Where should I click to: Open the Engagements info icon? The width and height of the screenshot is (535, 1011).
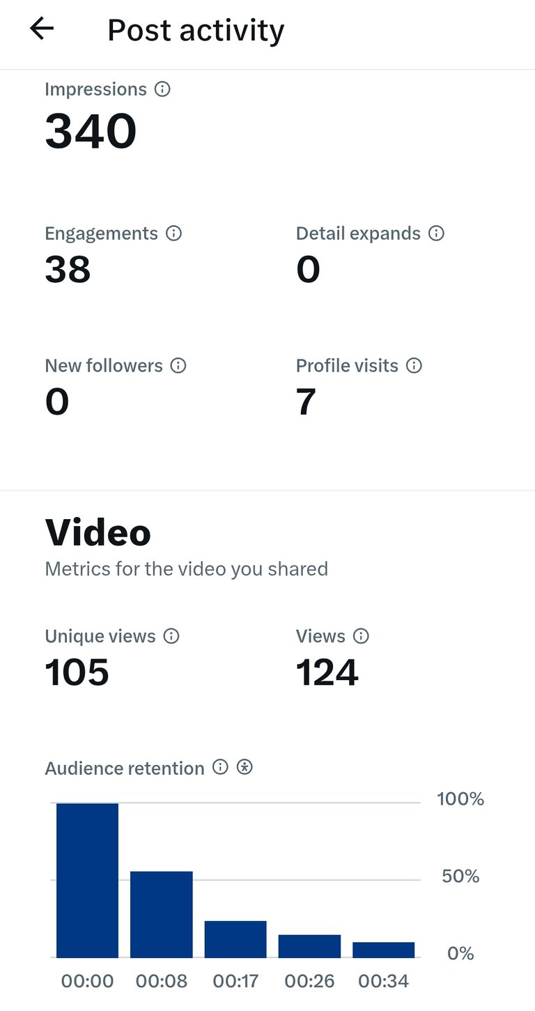[x=174, y=233]
